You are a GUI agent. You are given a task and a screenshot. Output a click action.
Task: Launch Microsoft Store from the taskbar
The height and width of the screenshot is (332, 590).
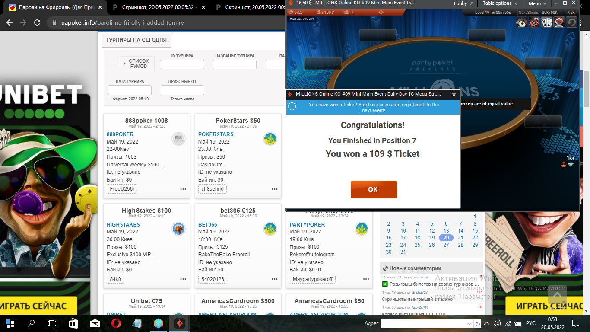[73, 323]
